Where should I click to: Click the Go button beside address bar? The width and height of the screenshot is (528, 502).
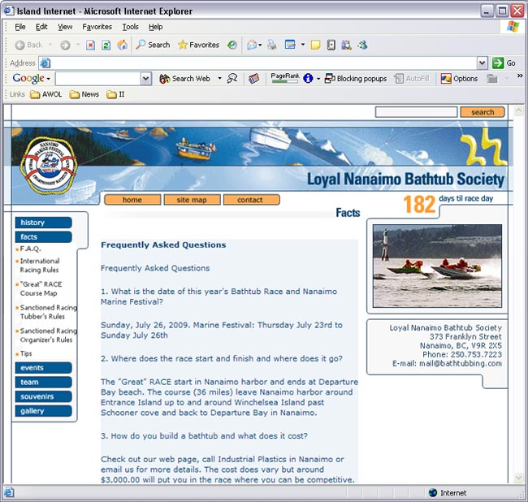click(x=504, y=63)
